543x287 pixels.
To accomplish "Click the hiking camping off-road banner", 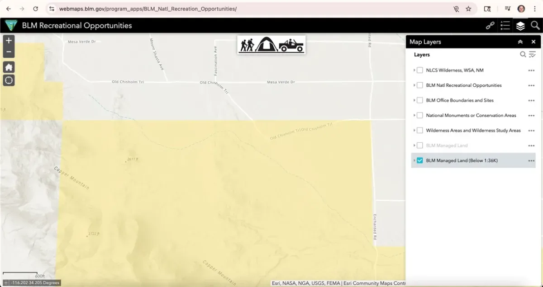I will [271, 45].
